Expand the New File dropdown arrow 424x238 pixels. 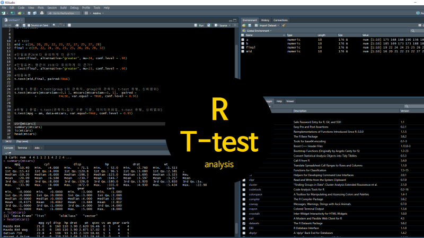(7, 13)
